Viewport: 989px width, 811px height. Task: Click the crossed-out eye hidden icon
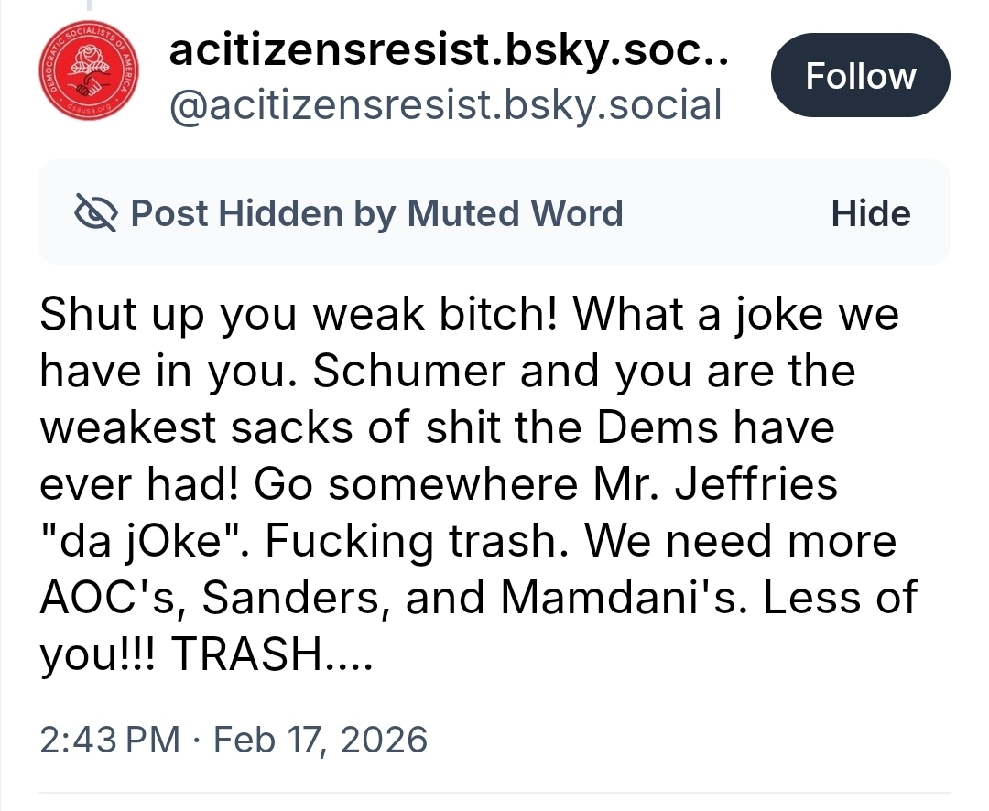pos(94,214)
